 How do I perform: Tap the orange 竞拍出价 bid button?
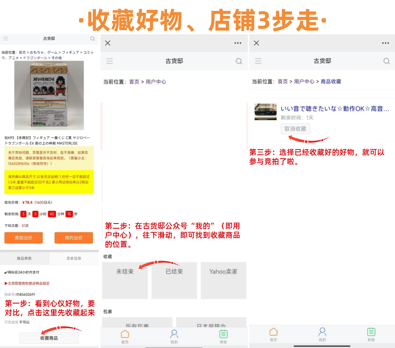tap(23, 238)
